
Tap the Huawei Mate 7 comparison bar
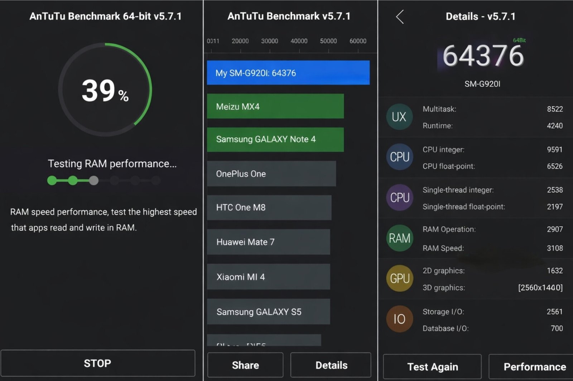269,242
